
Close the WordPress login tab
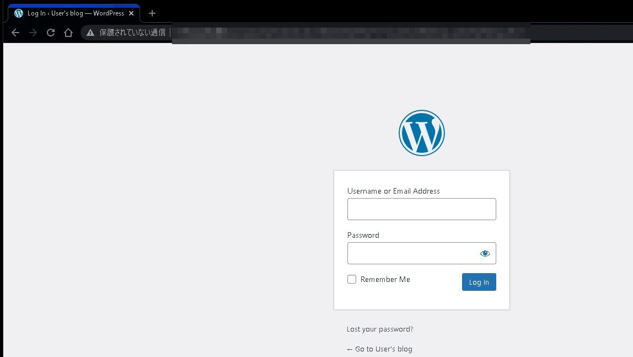click(x=131, y=13)
